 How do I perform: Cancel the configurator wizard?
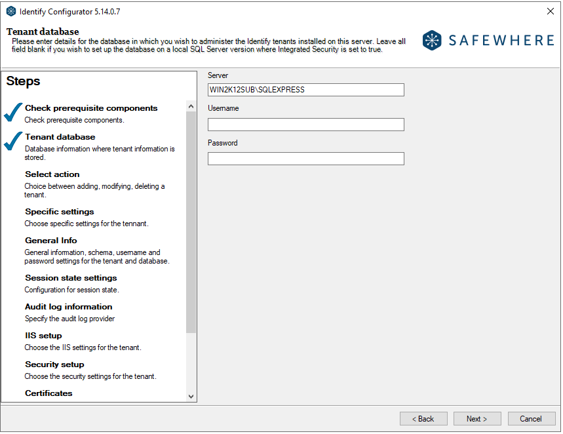[x=531, y=418]
